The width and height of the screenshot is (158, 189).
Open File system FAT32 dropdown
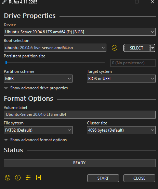[x=38, y=130]
